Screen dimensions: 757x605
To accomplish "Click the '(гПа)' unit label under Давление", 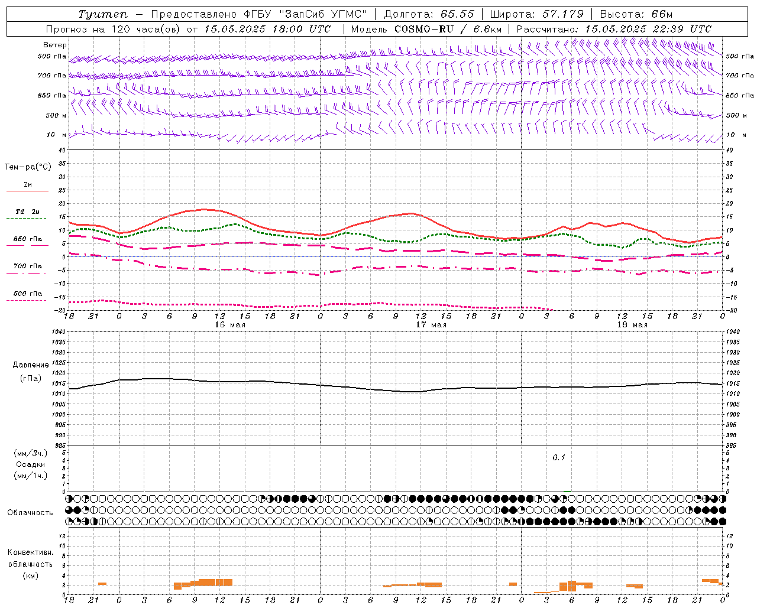I will coord(31,378).
